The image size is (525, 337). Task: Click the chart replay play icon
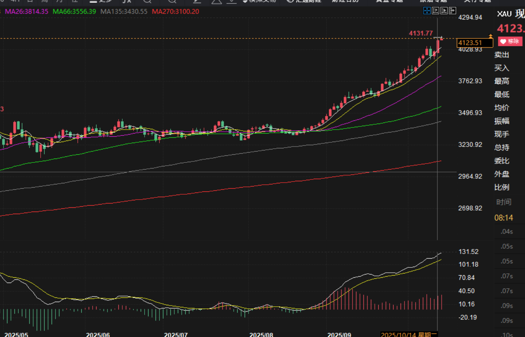[444, 11]
